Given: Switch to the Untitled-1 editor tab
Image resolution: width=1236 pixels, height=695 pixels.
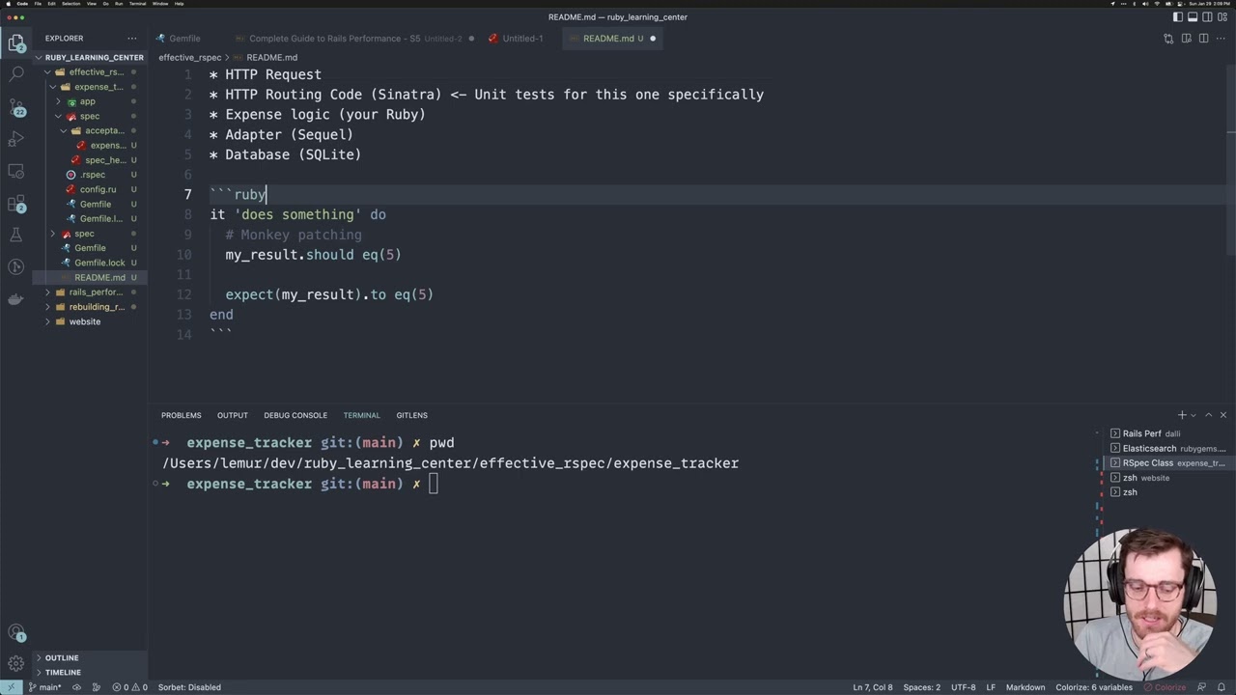Looking at the screenshot, I should (x=522, y=39).
